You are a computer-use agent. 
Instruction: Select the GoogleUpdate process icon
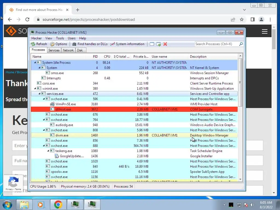57,156
